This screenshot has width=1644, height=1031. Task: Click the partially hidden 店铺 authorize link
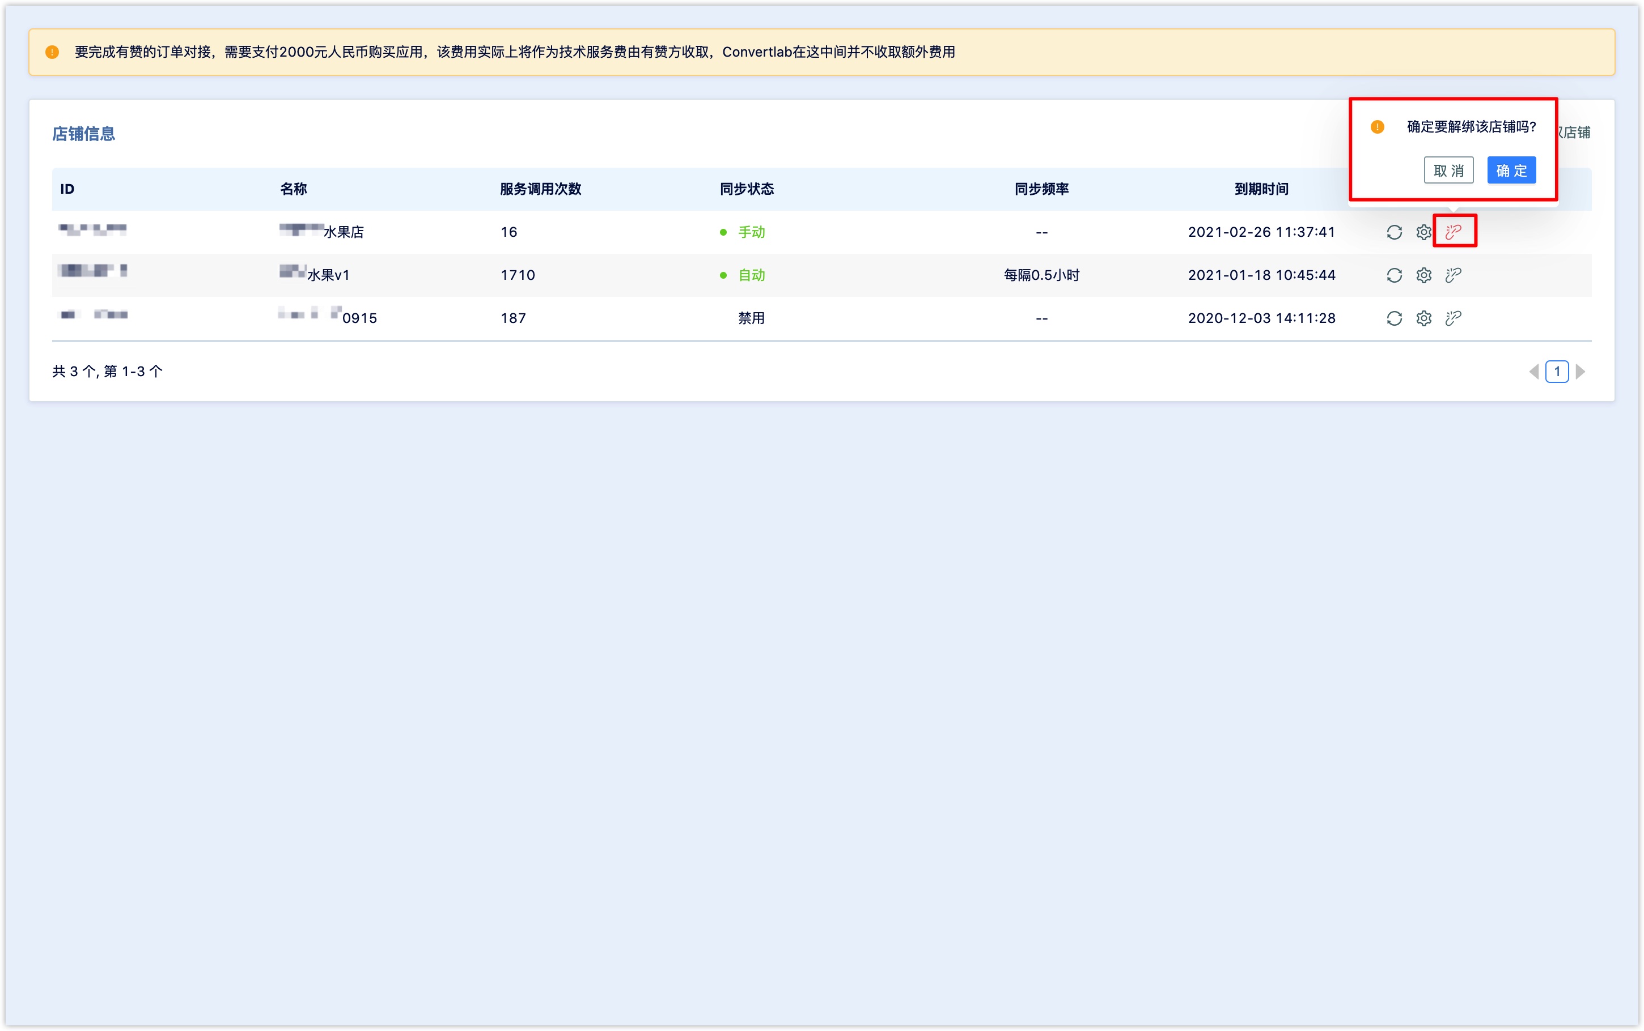click(x=1575, y=133)
